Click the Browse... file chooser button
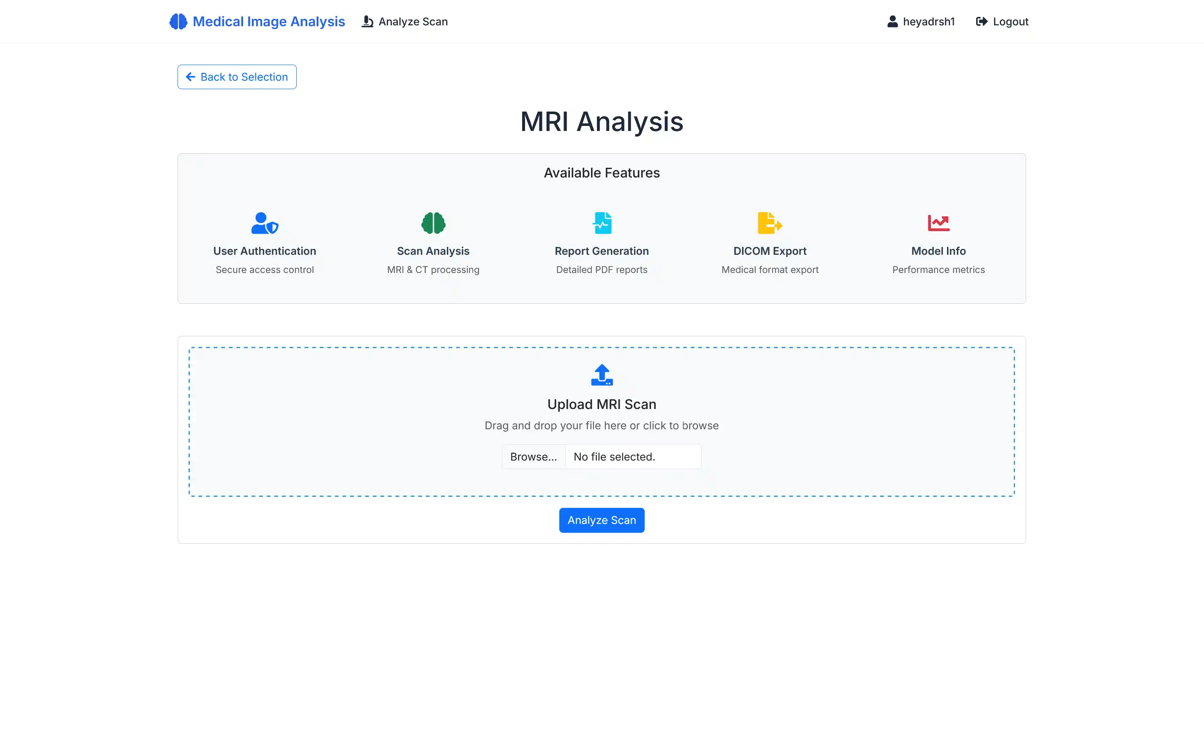The image size is (1204, 747). point(533,456)
